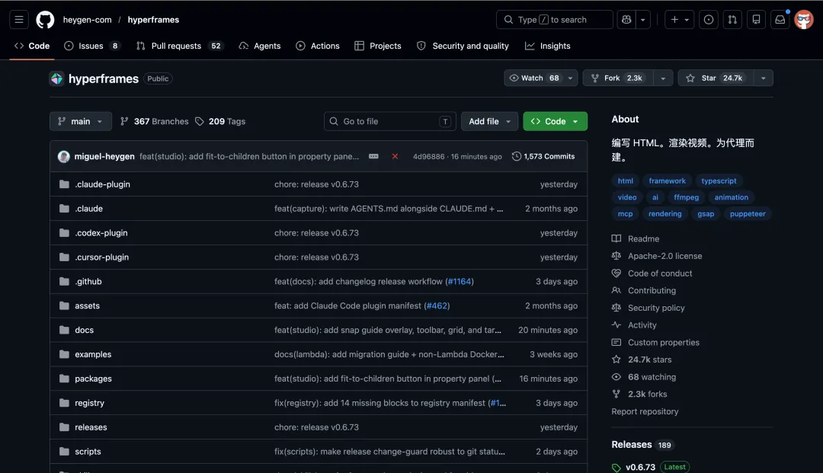Open the .claude-plugin folder
This screenshot has height=473, width=823.
tap(102, 184)
